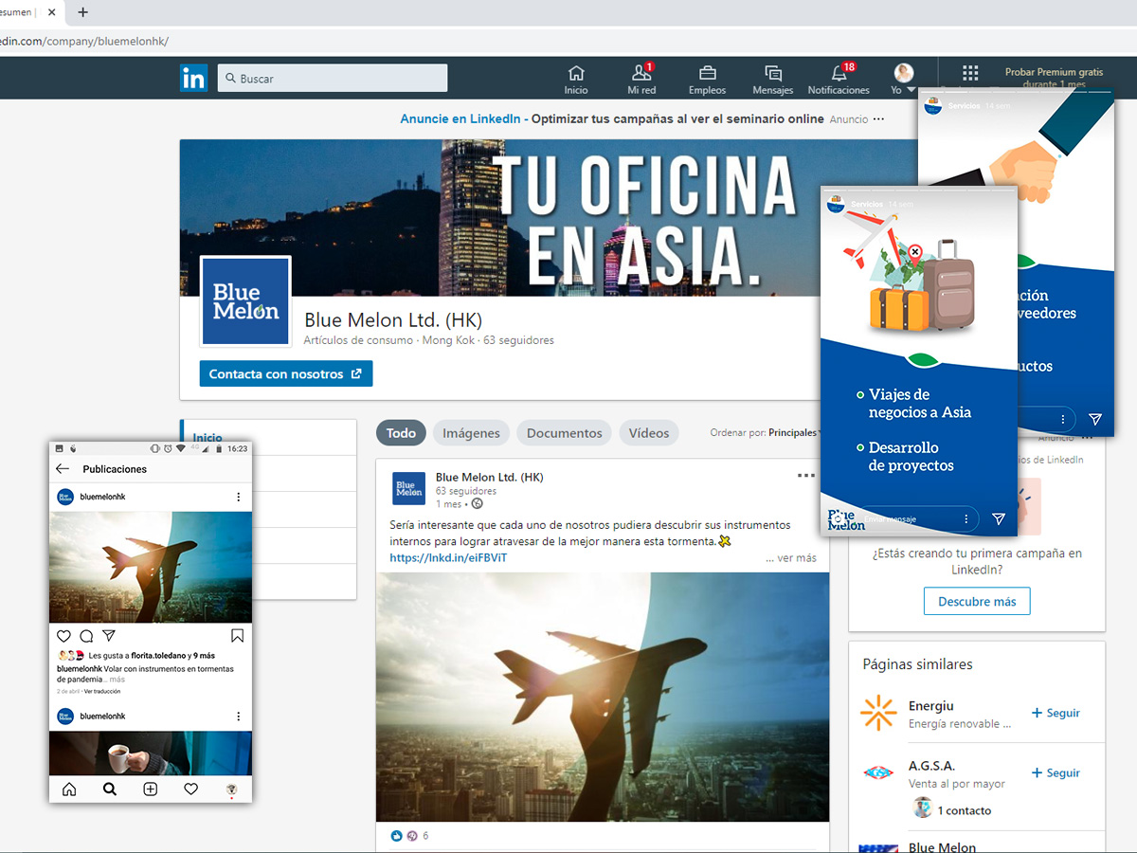Select the Documentos filter tab

[x=564, y=433]
